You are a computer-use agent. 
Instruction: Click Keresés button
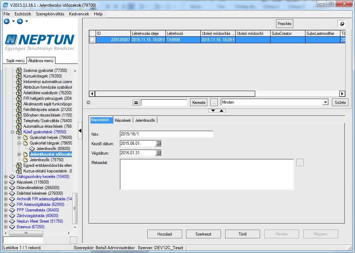click(x=199, y=103)
